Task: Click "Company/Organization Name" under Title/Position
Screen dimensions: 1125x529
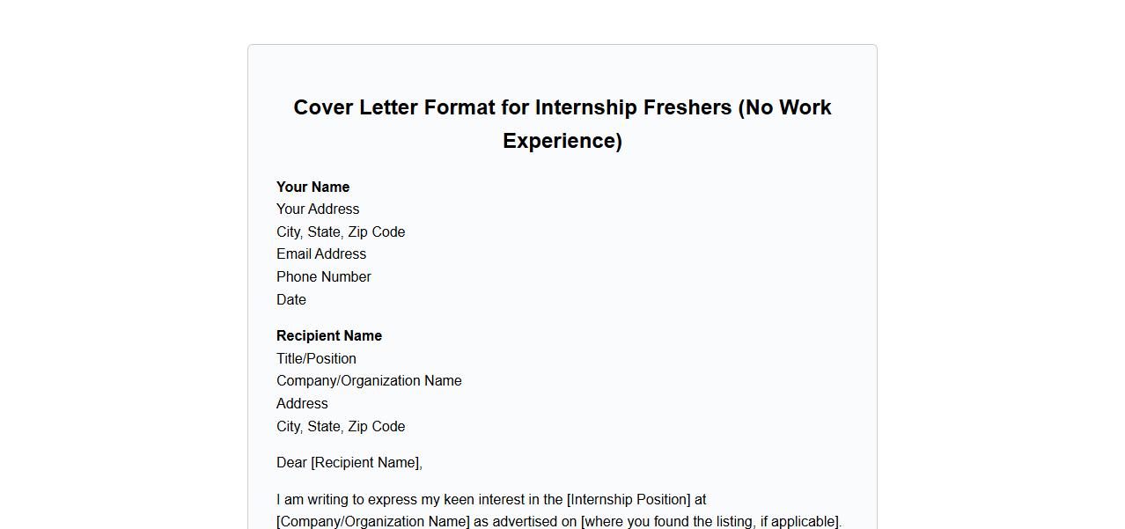Action: pos(369,381)
